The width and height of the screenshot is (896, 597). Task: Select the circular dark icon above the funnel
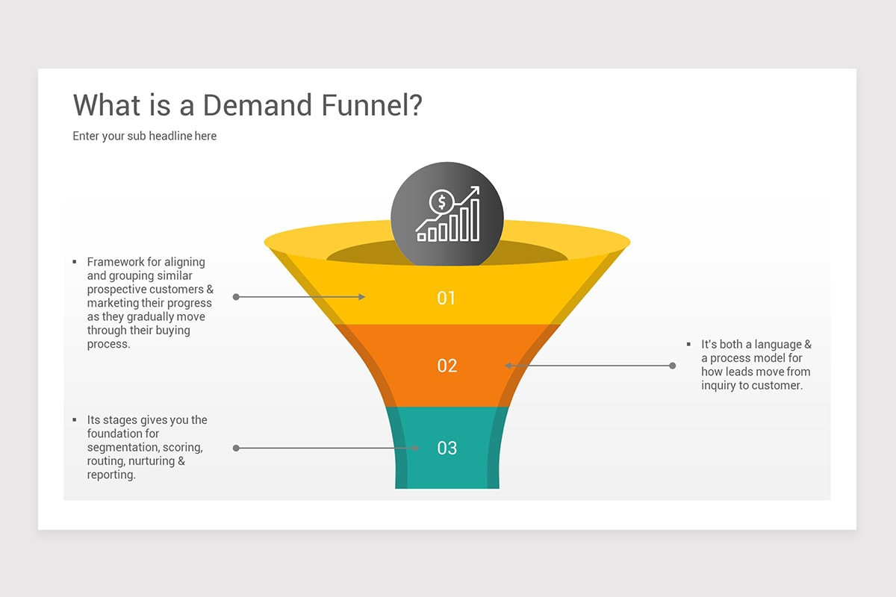446,213
